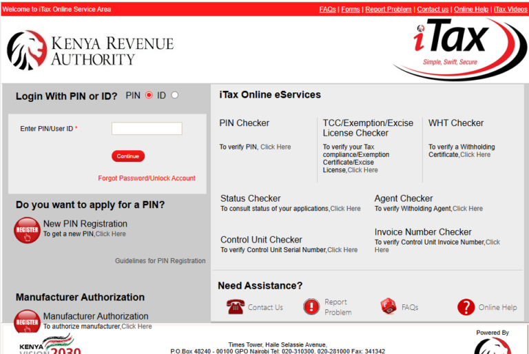Click the Times Tower, Haile Selassie Avenue address text
Screen dimensions: 529x354
[x=278, y=344]
